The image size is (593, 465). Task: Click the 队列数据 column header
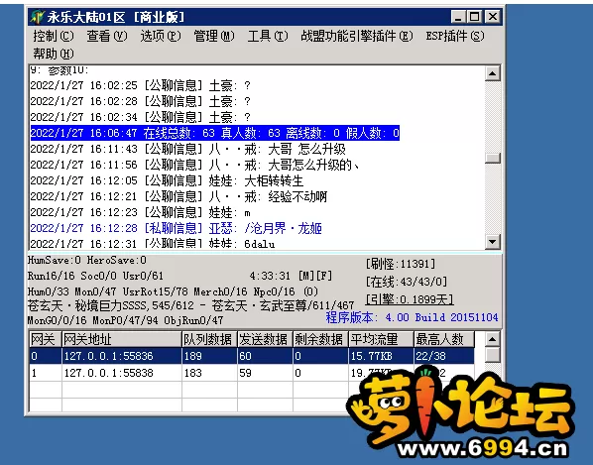point(209,339)
